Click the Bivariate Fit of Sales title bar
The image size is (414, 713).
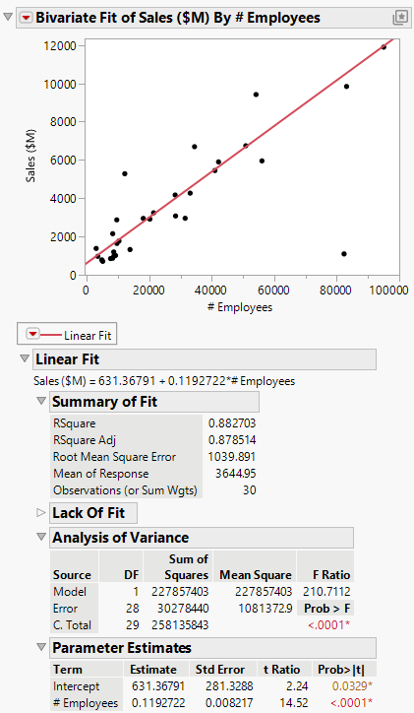[213, 18]
